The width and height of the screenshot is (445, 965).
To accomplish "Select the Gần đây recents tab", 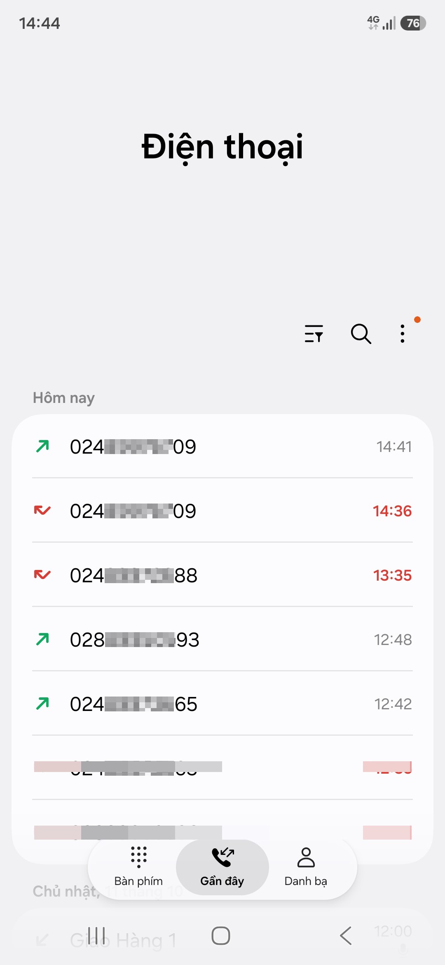I will tap(222, 867).
